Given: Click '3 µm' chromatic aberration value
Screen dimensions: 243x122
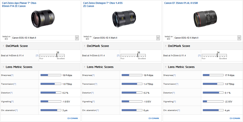Looking at the screenshot, I should click(65, 110).
